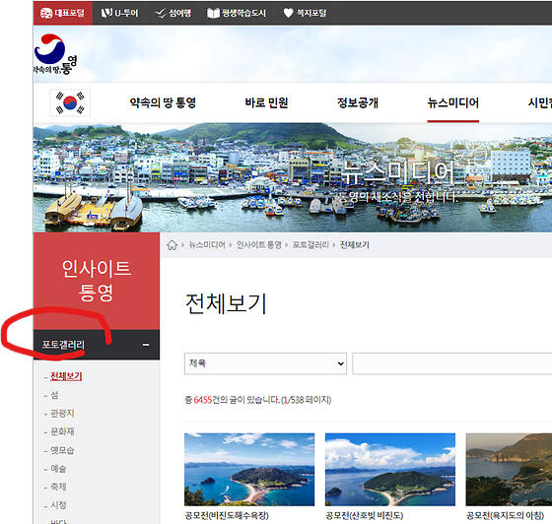Select 전체보기 in the sidebar
Viewport: 552px width, 524px height.
click(x=66, y=376)
